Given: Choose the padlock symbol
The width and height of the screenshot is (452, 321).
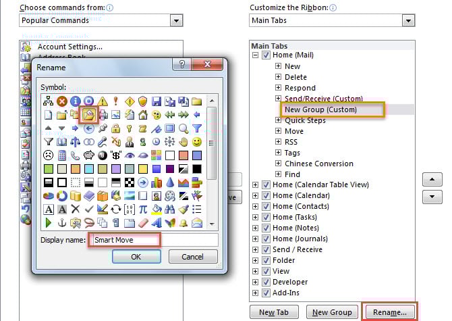Looking at the screenshot, I should [116, 128].
